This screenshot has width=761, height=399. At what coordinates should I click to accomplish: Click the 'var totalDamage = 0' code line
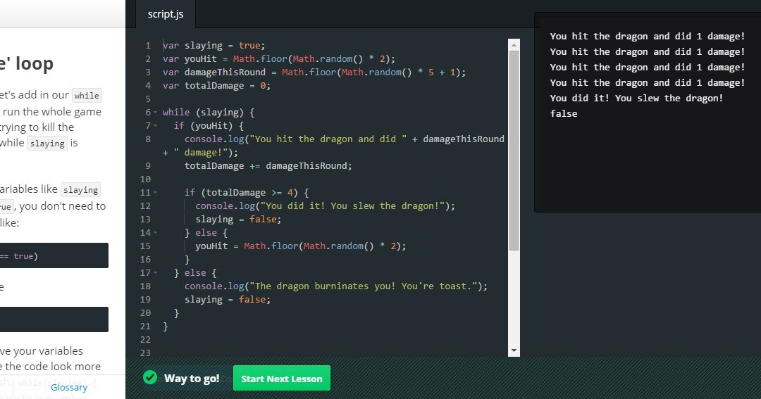[216, 86]
